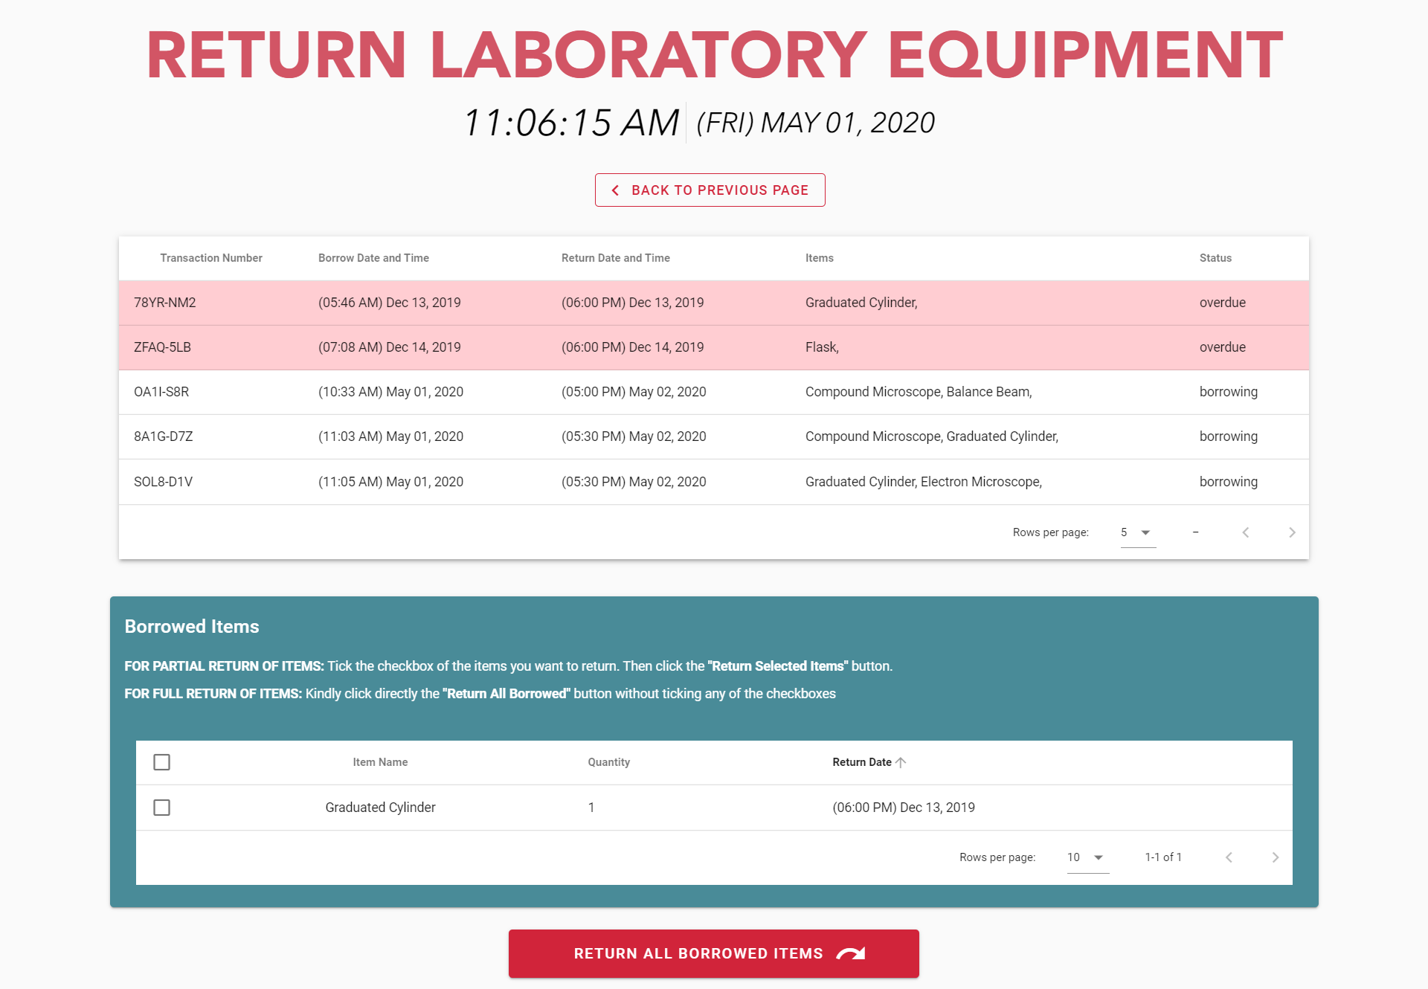The height and width of the screenshot is (989, 1428).
Task: Sort by Item Name column header
Action: [380, 762]
